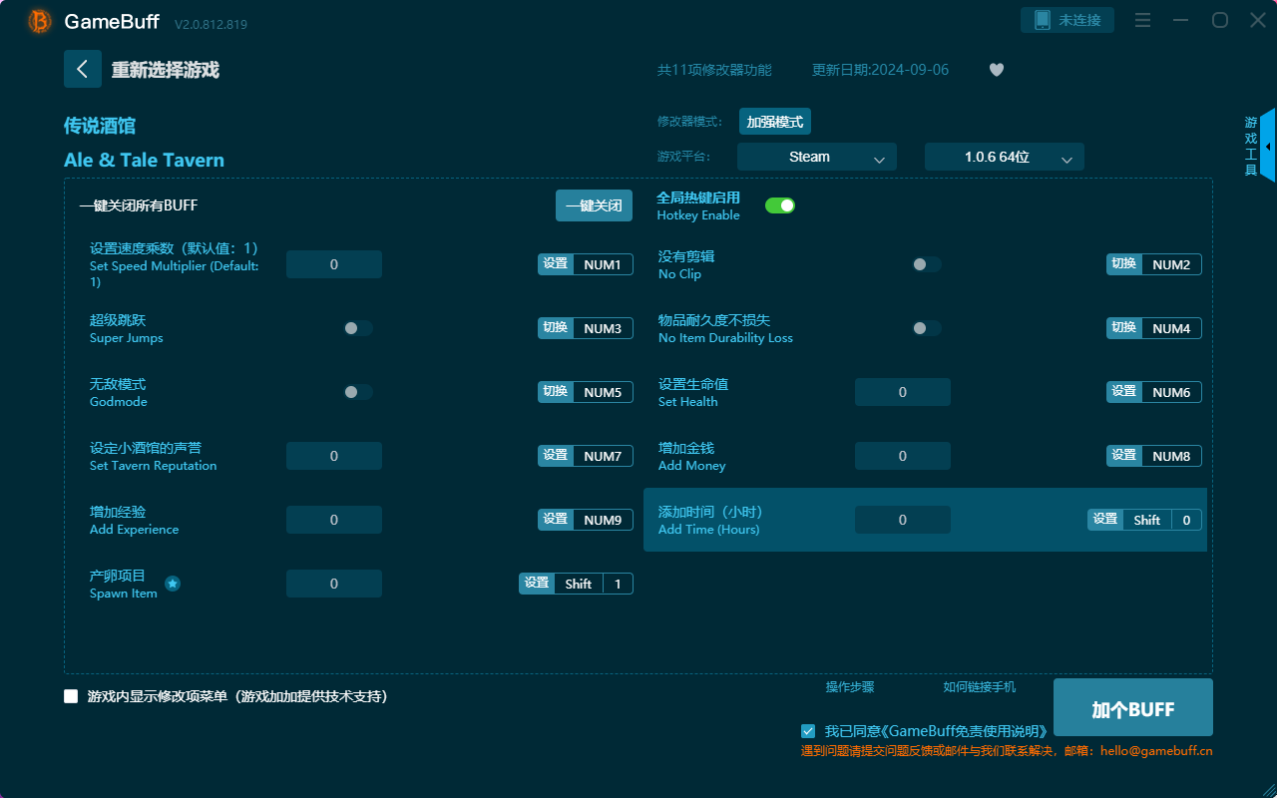This screenshot has height=798, width=1277.
Task: Click the Spawn Item value field
Action: click(x=334, y=584)
